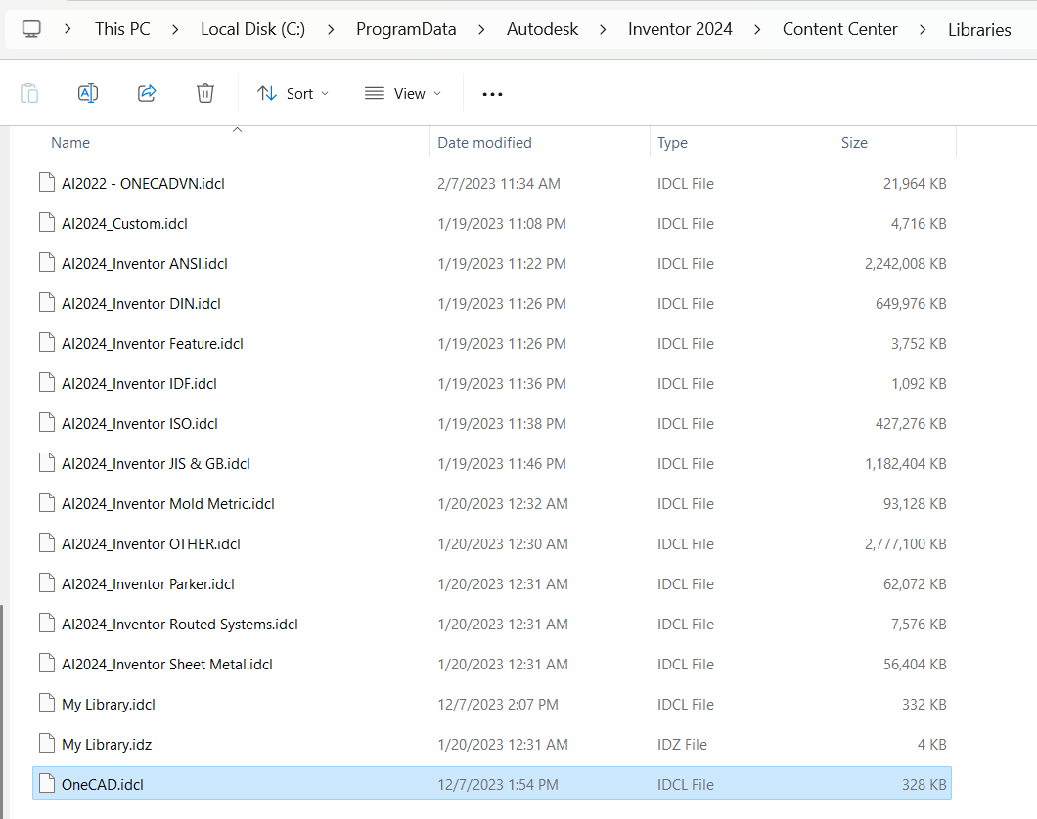
Task: Sort files by the Size column header
Action: 854,143
